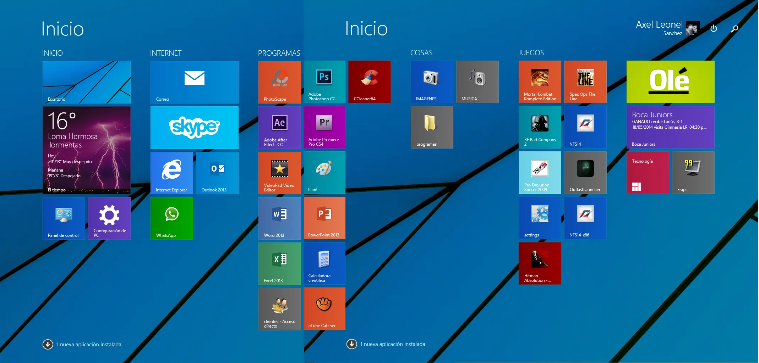
Task: Launch the Skype tile
Action: (x=195, y=128)
